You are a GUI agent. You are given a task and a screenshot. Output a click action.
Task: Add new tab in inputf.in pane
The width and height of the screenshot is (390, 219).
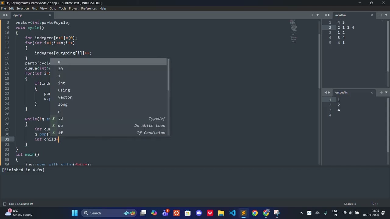(381, 15)
